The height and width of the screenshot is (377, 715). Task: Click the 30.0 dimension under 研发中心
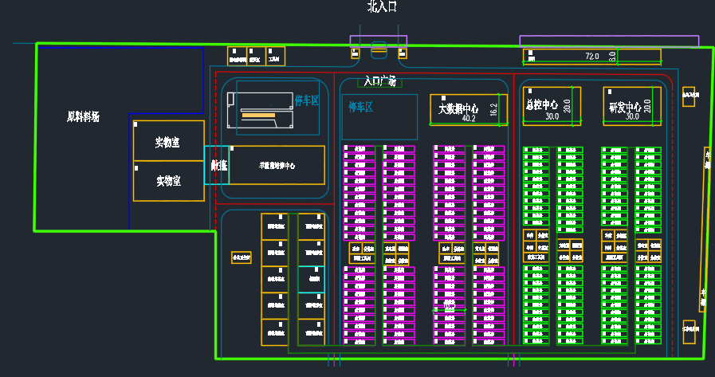click(x=631, y=116)
